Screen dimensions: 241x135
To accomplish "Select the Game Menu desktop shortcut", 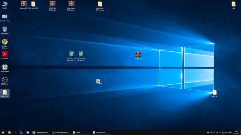I will click(5, 68).
